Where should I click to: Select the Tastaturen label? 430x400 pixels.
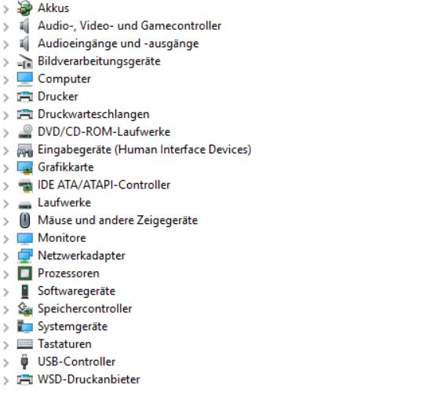64,344
